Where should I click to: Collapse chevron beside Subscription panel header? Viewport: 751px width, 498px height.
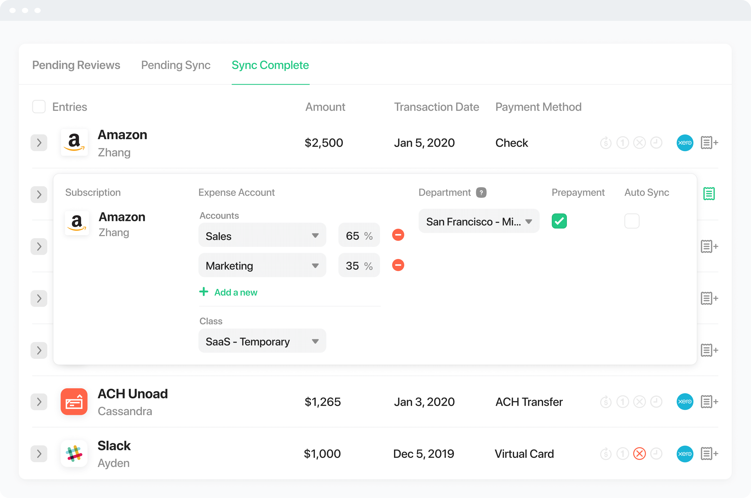(39, 194)
